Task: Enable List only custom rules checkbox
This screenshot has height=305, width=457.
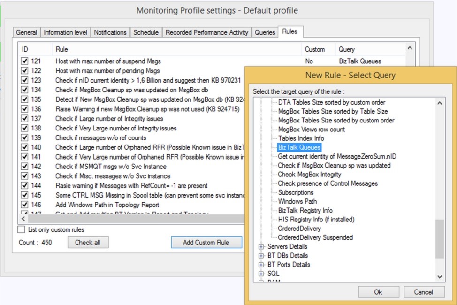Action: [x=21, y=229]
